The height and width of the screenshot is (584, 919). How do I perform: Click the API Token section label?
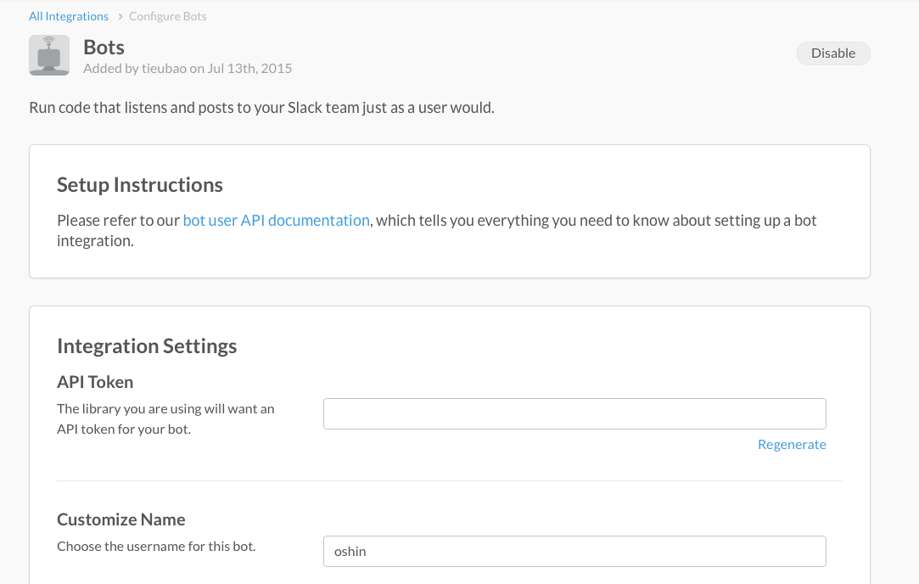point(95,382)
